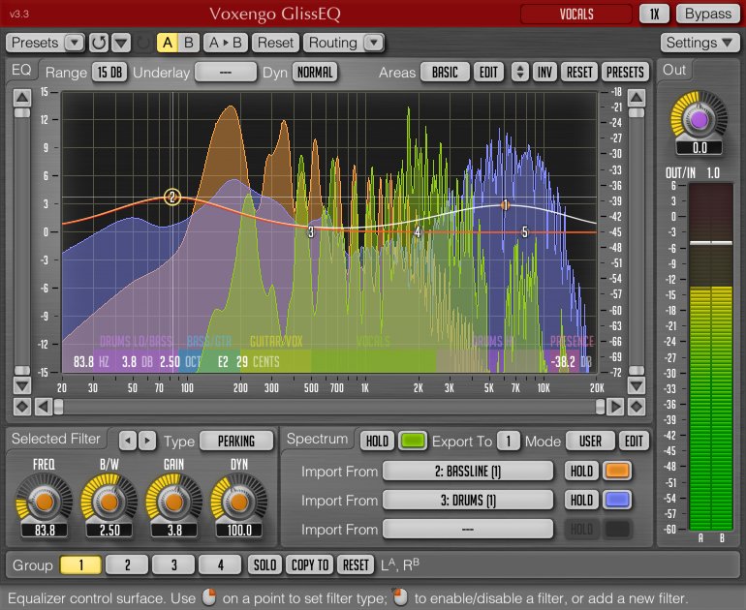Click the VOCALS instance name field
Image resolution: width=746 pixels, height=610 pixels.
click(x=576, y=15)
